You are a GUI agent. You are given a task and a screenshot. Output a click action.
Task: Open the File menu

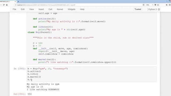coord(14,9)
